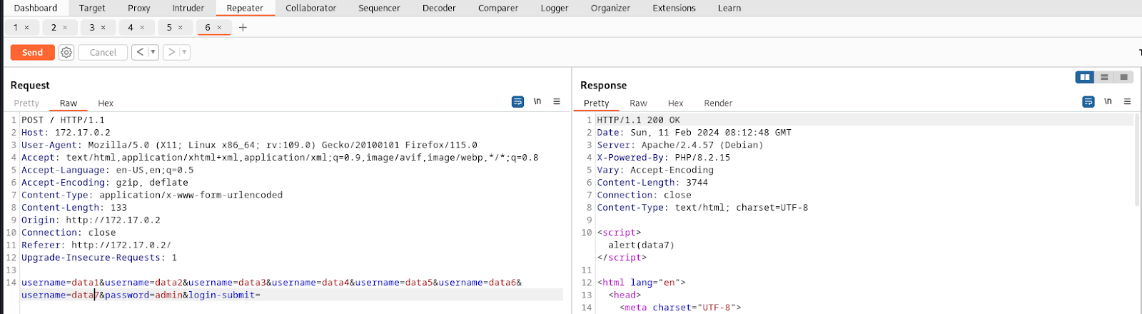The width and height of the screenshot is (1142, 314).
Task: Select Repeater request tab 6
Action: [x=208, y=27]
